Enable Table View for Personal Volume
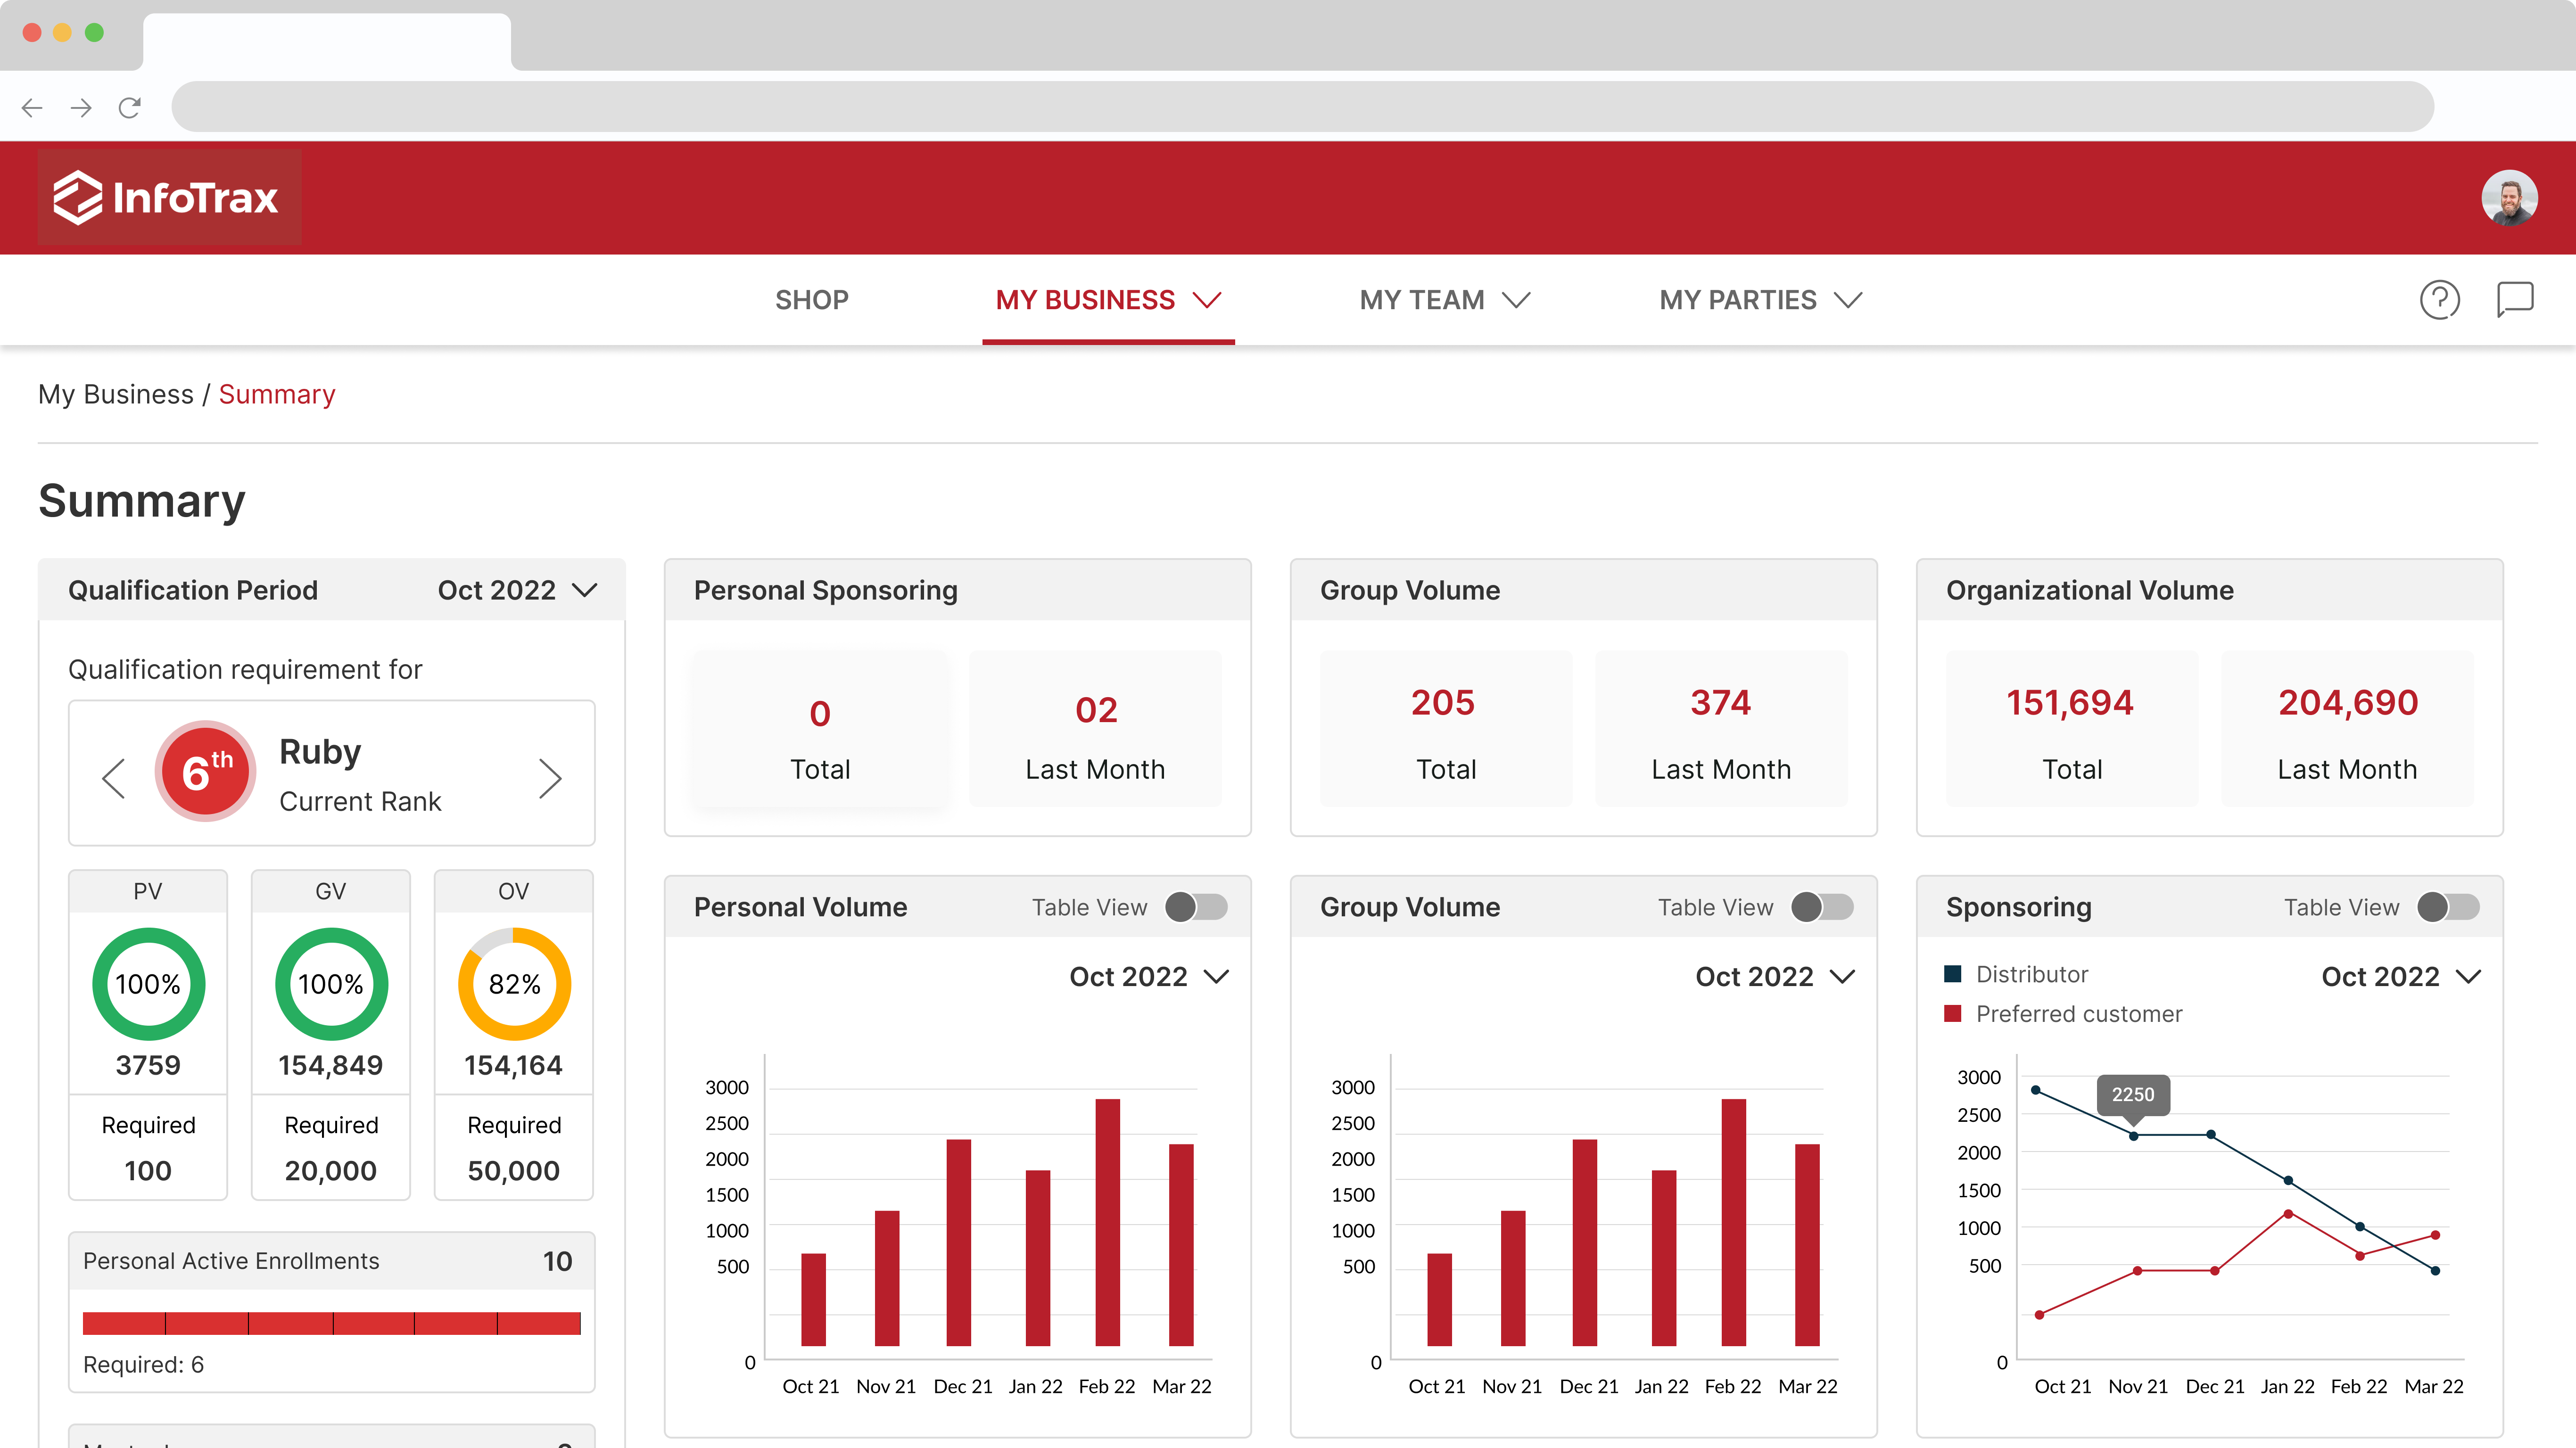Viewport: 2576px width, 1448px height. click(x=1196, y=907)
